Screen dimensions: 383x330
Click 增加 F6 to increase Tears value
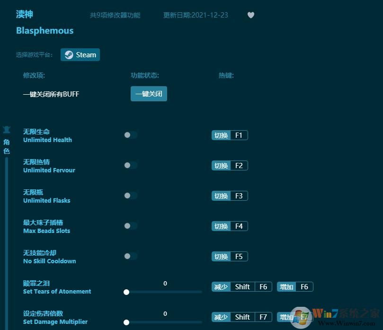294,286
